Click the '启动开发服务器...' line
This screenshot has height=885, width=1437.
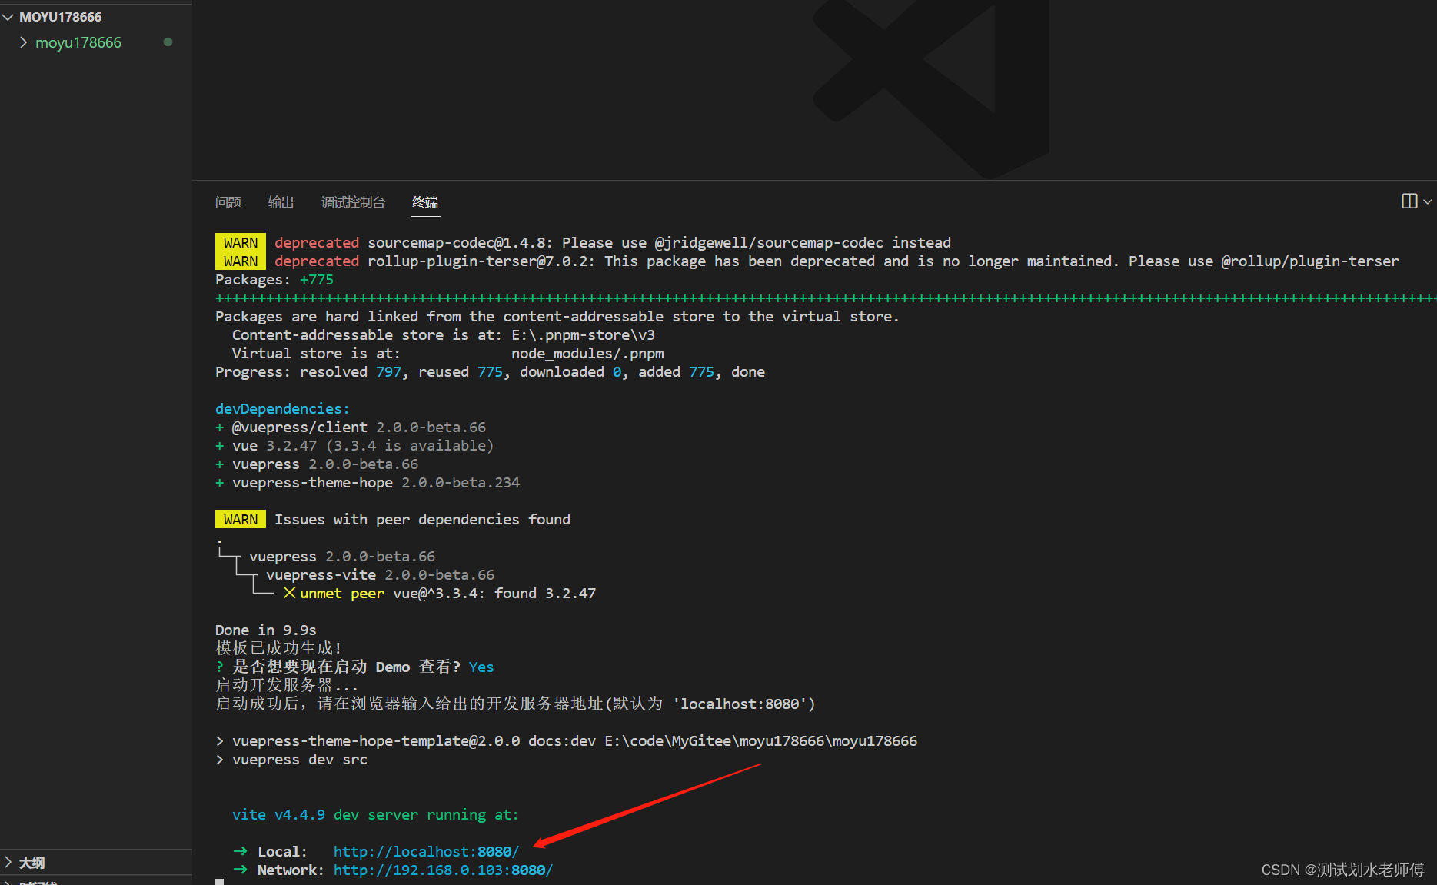286,685
